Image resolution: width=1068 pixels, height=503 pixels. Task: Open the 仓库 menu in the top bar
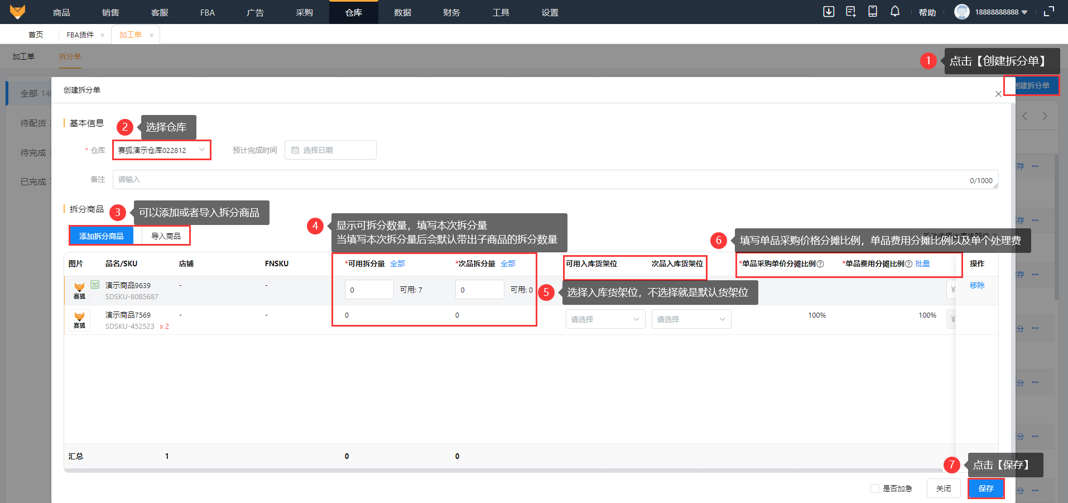[354, 12]
